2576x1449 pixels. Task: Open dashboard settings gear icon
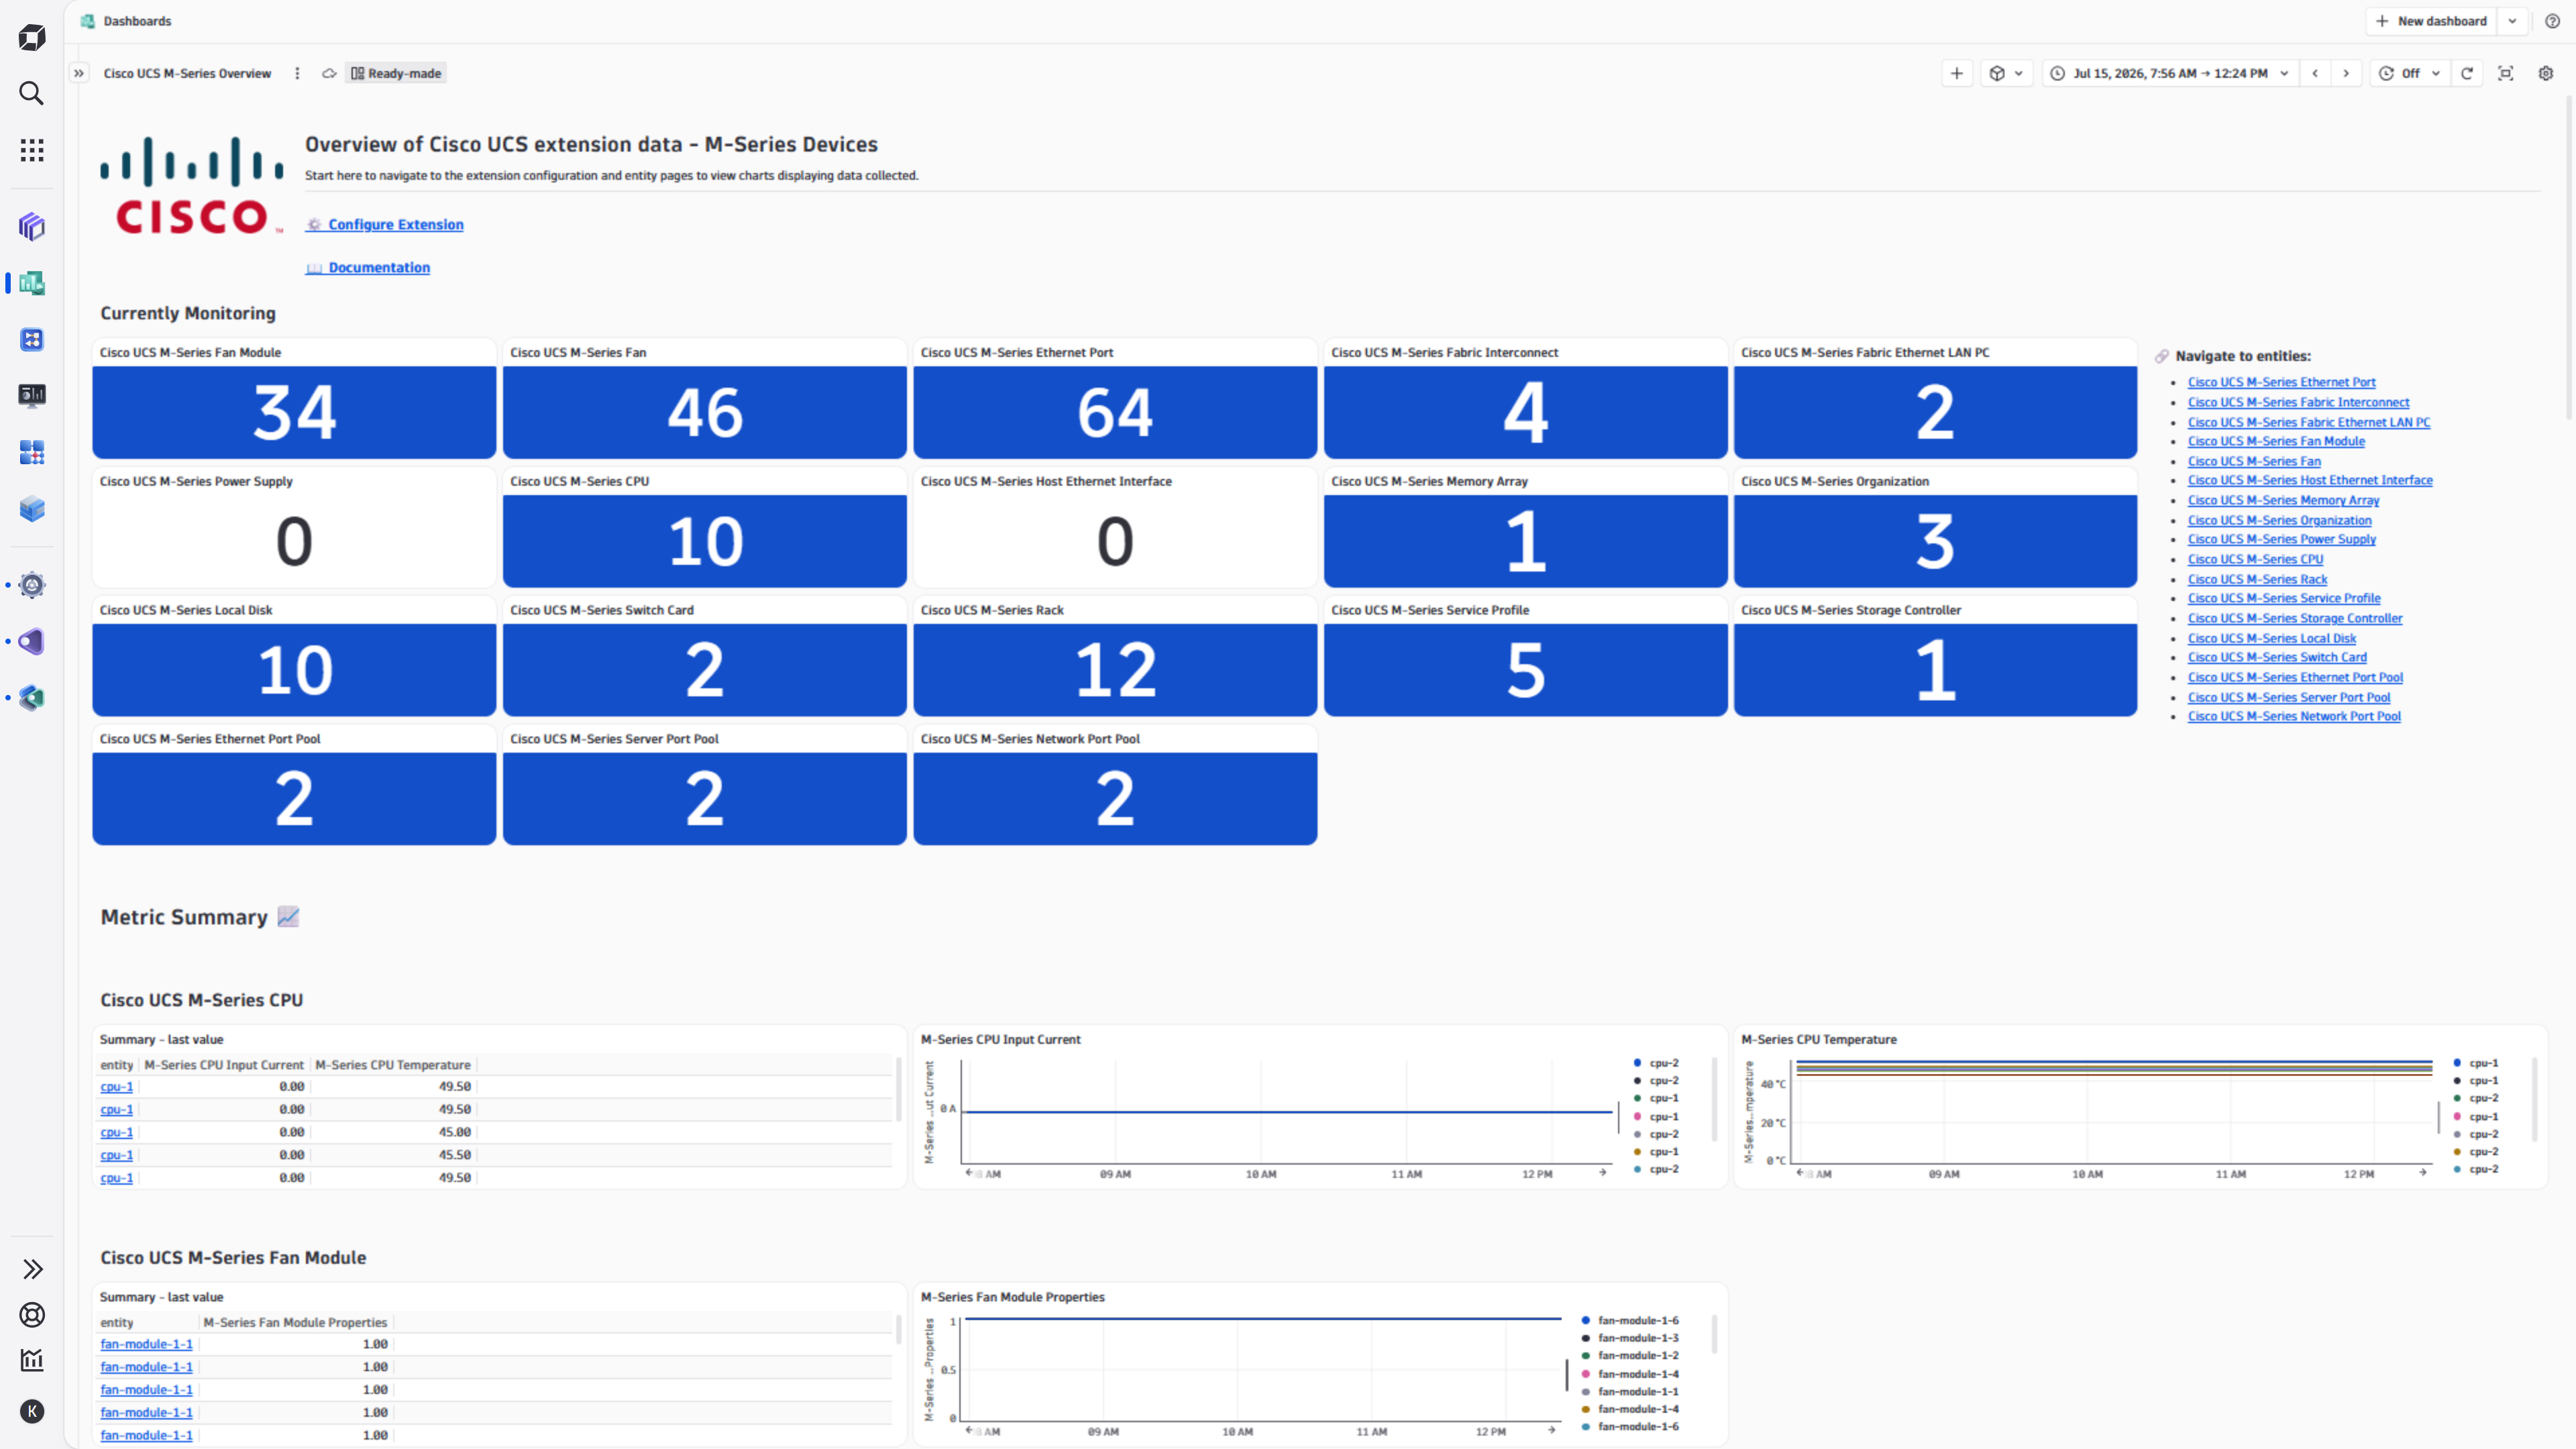point(2546,73)
